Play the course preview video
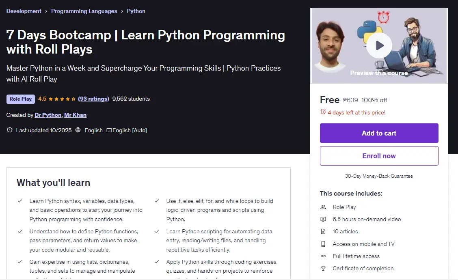Viewport: 458px width, 280px height. tap(379, 45)
